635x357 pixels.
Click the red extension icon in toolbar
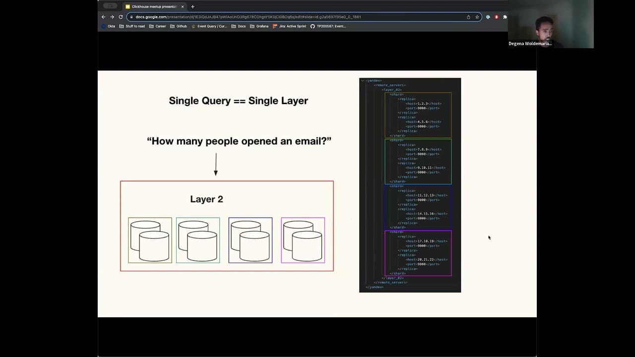497,17
